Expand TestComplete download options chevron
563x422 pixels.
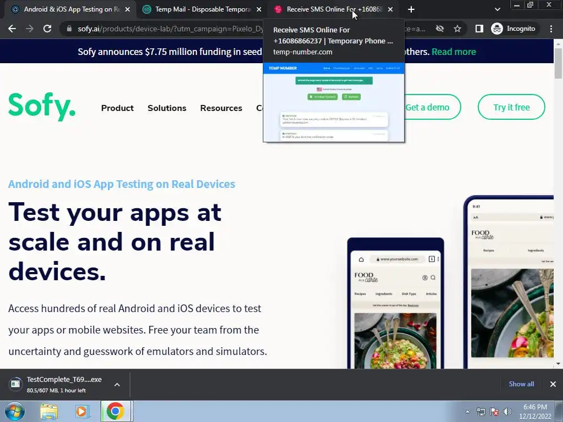(117, 385)
